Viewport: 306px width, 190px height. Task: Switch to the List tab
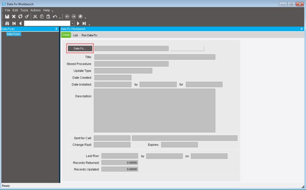coord(75,35)
